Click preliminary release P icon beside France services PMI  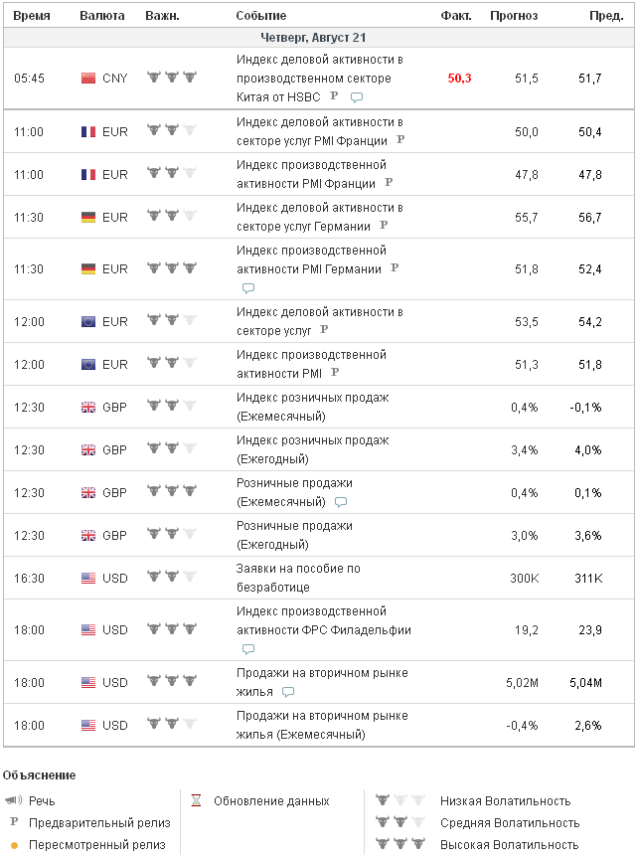point(400,140)
